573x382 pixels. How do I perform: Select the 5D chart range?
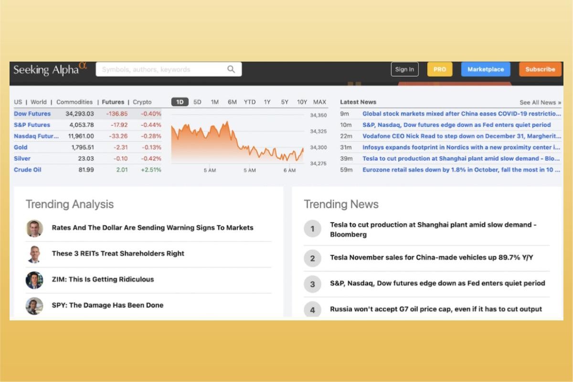point(197,102)
